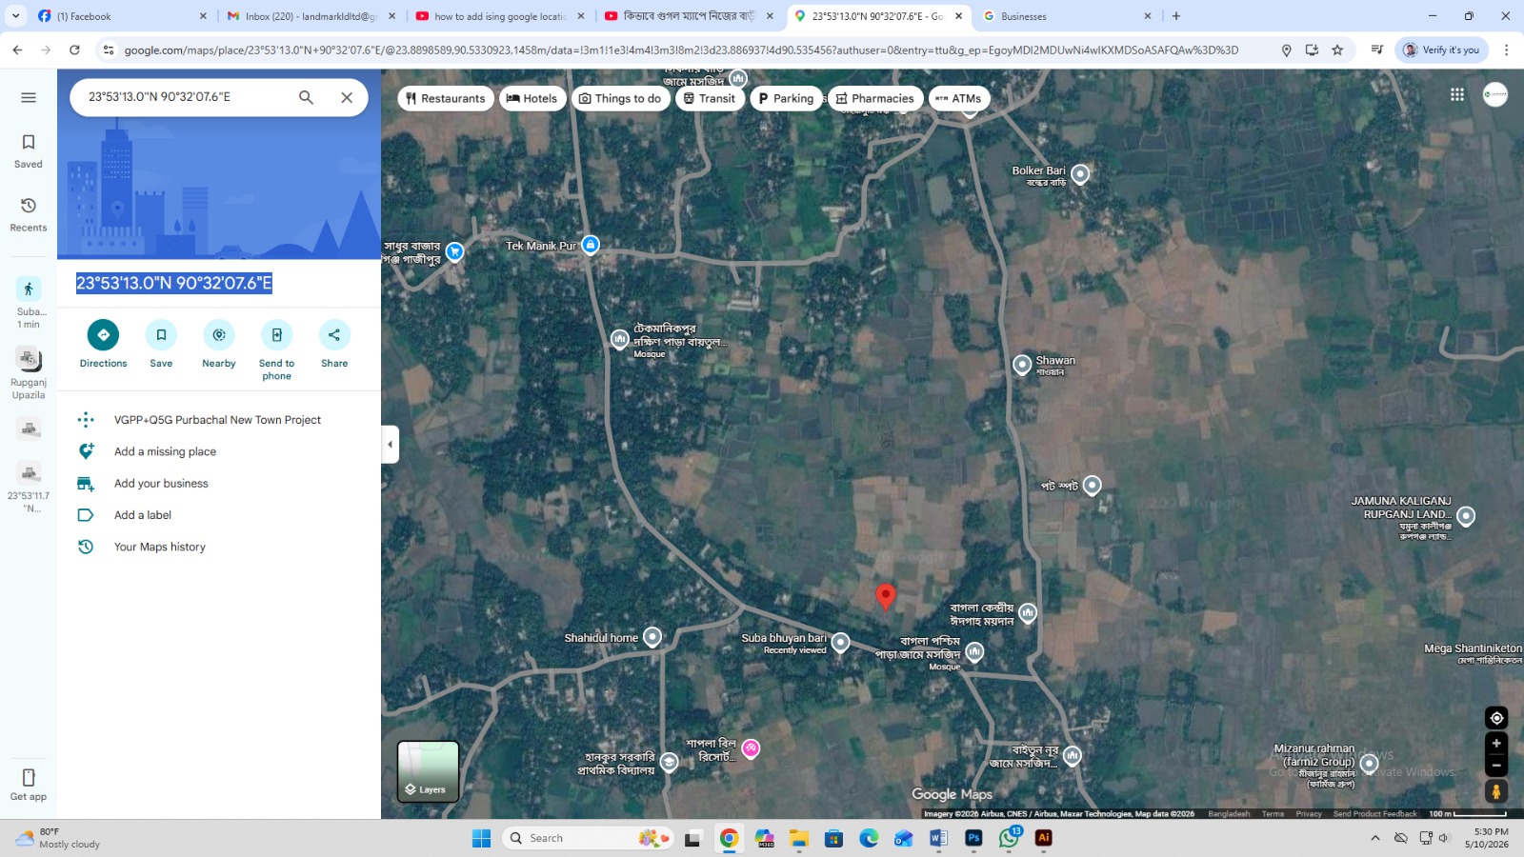Filter map by Hotels

[532, 98]
